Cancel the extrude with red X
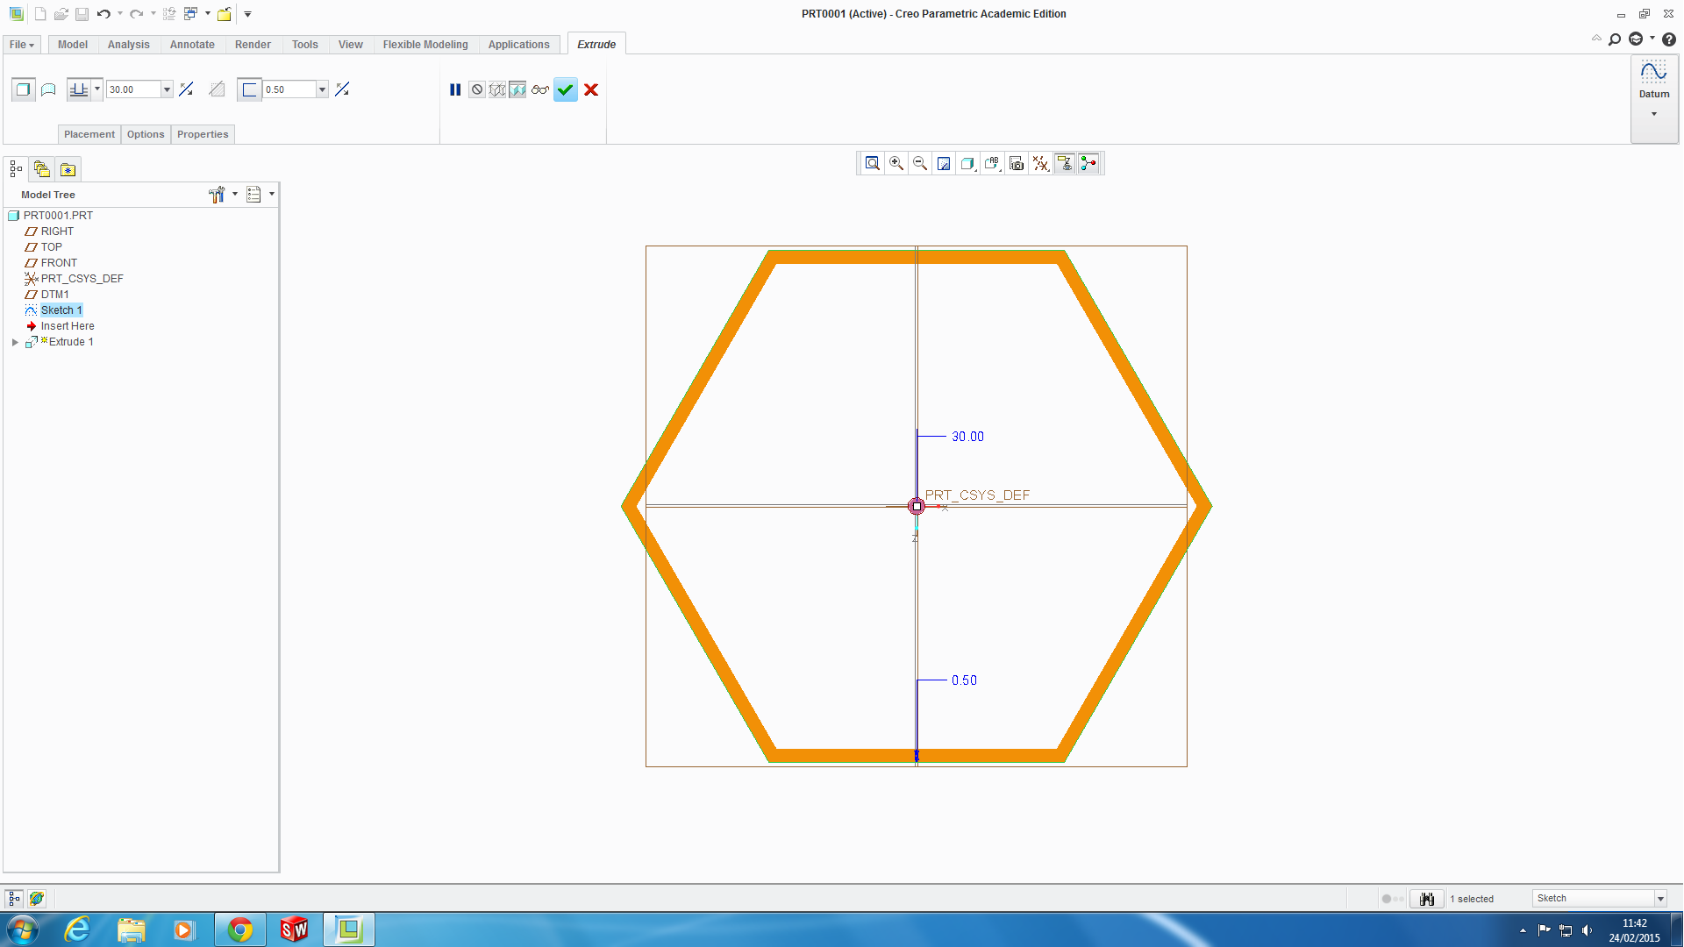 coord(591,89)
